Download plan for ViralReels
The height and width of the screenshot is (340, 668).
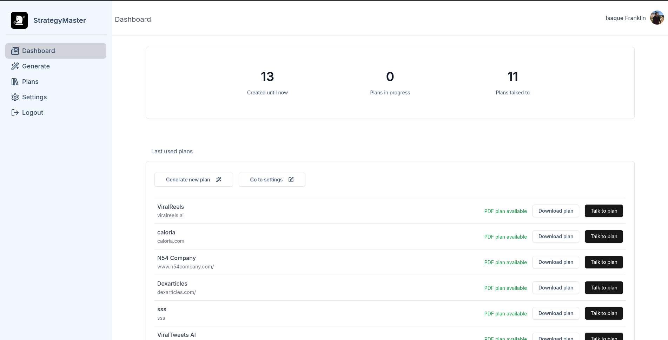tap(556, 211)
